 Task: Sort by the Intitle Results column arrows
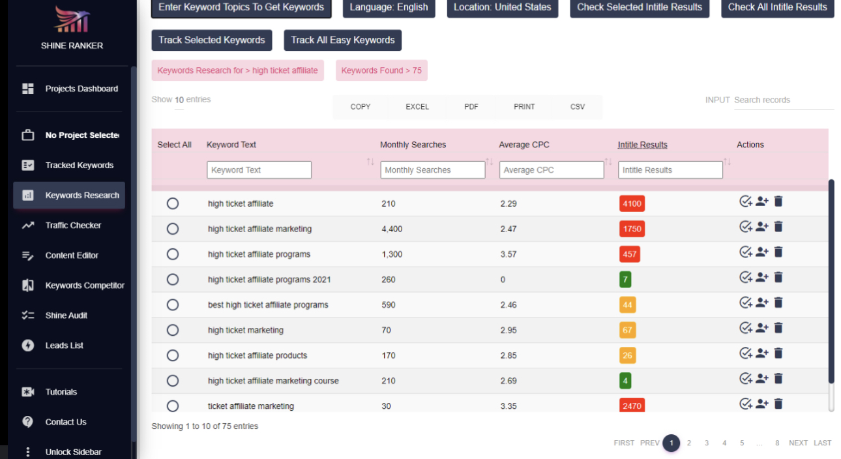(727, 162)
